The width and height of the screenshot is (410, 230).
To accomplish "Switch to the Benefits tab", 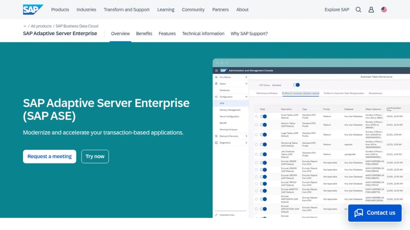I will 144,34.
